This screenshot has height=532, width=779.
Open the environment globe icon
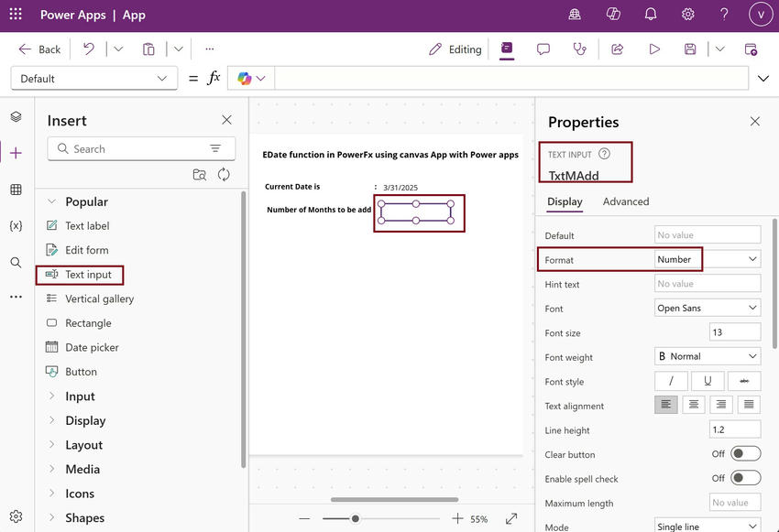tap(575, 15)
